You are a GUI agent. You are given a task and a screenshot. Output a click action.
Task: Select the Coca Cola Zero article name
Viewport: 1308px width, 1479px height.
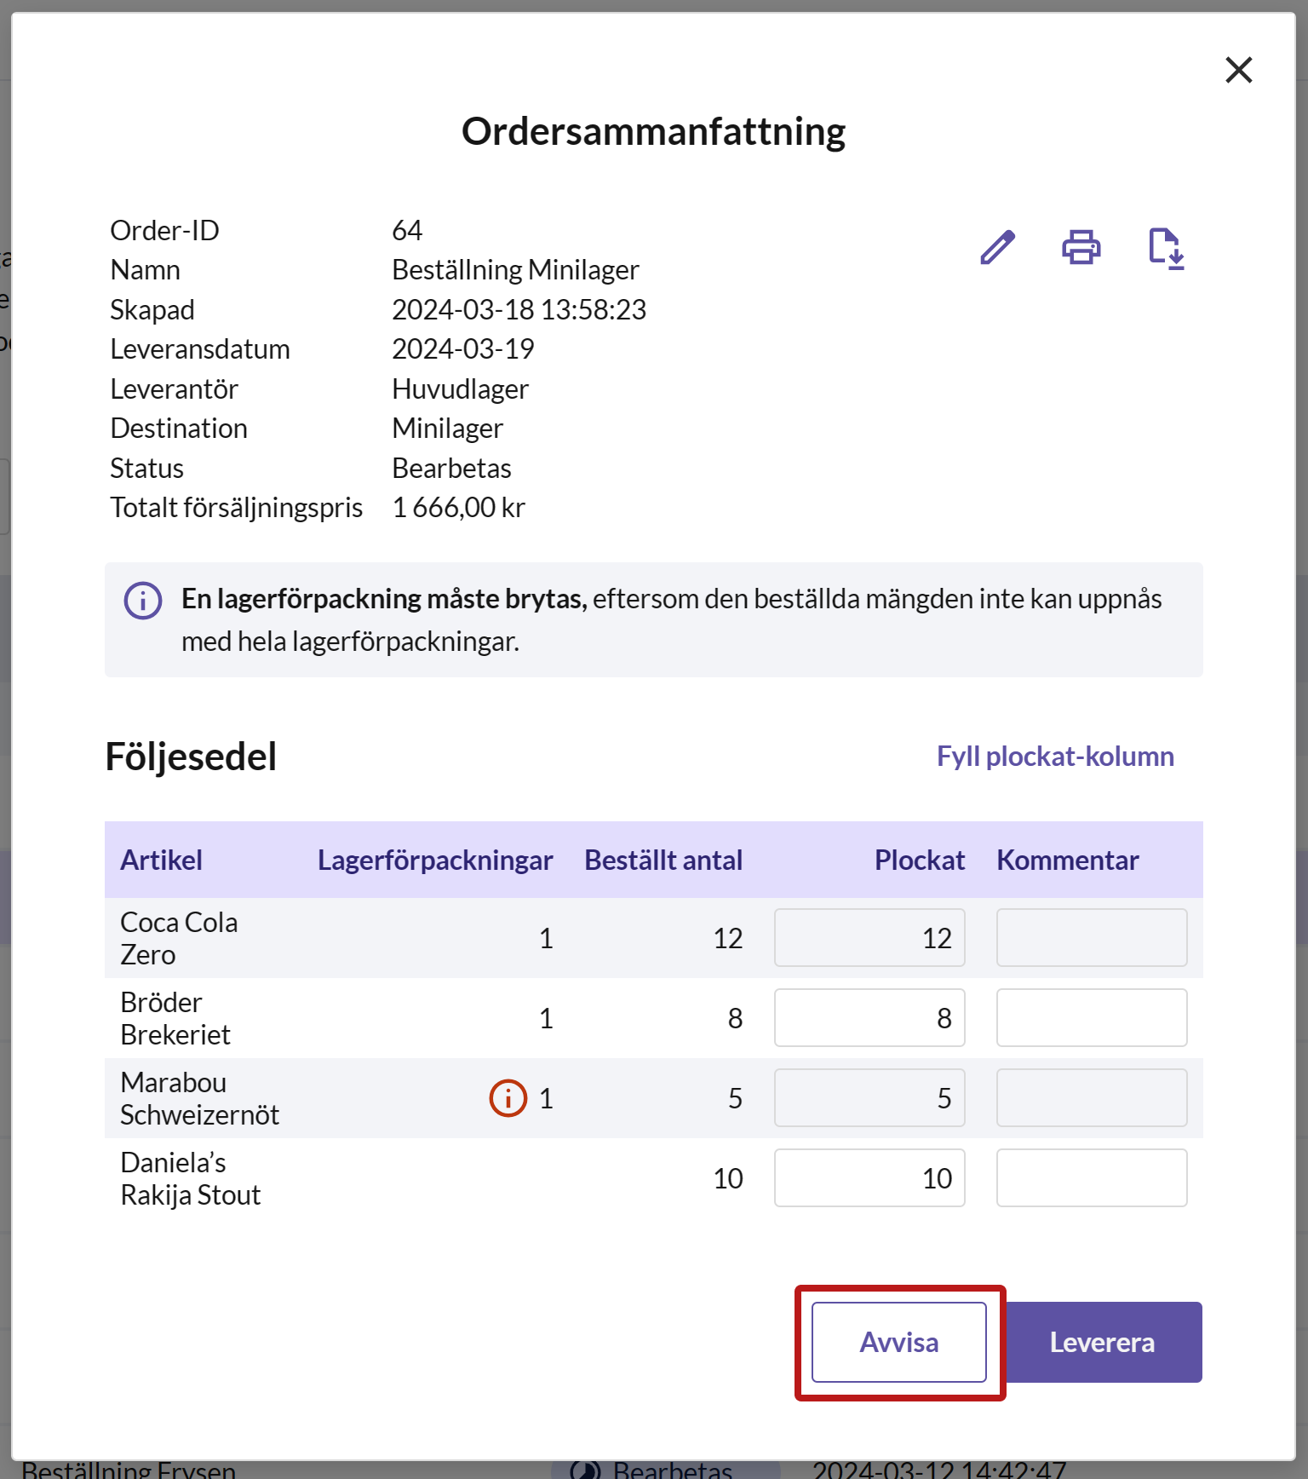(179, 938)
